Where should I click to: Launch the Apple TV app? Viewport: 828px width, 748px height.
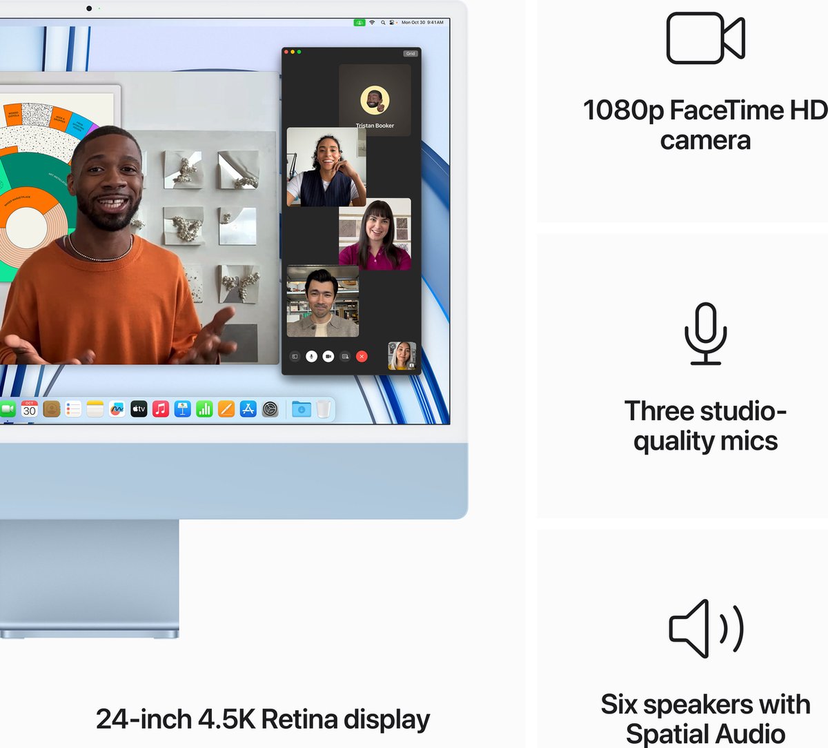[139, 409]
